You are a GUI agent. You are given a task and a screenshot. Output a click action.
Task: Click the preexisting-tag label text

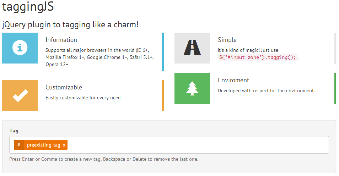[x=43, y=145]
